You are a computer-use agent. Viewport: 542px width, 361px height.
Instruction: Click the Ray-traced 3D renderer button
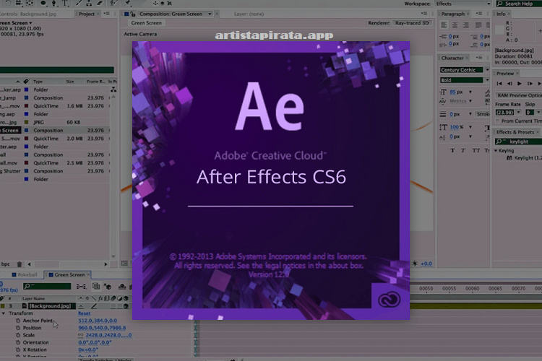tap(412, 23)
